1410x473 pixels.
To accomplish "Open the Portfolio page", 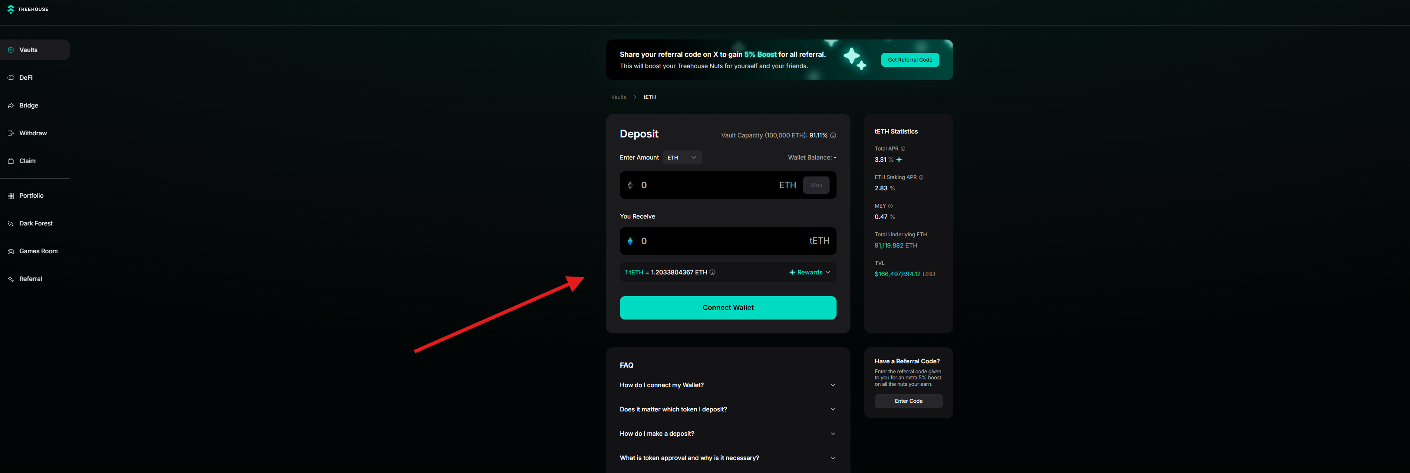I will coord(35,196).
